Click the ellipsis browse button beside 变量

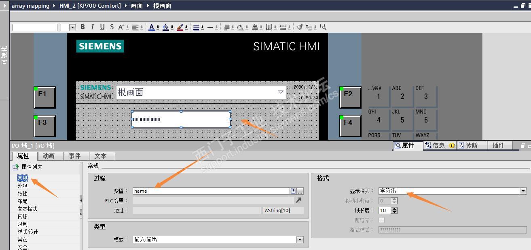pyautogui.click(x=300, y=191)
